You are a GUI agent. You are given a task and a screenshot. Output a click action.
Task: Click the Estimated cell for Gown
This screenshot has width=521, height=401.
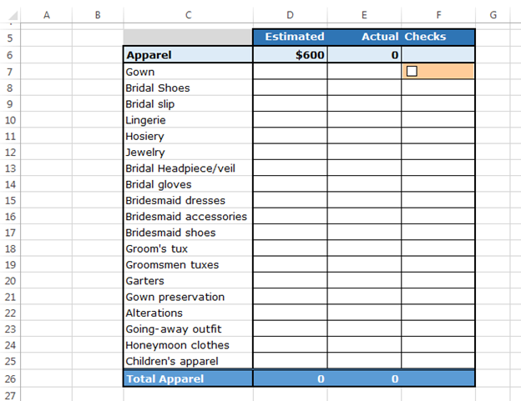290,72
